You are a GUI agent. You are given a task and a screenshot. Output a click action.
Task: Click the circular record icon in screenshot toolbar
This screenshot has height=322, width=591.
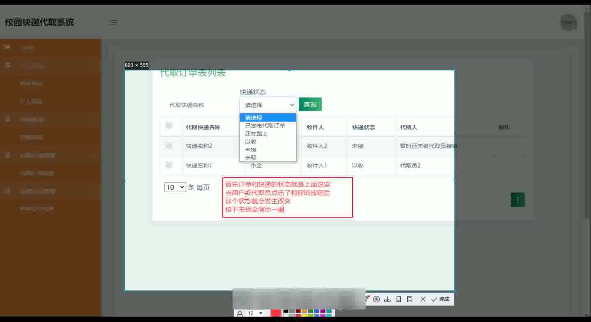(376, 299)
